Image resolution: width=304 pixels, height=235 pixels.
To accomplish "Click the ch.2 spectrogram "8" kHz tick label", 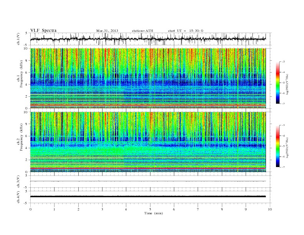I will pos(27,124).
